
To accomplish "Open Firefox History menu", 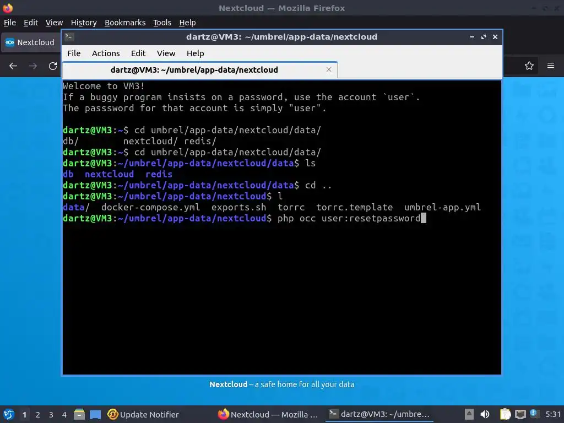I will tap(84, 23).
